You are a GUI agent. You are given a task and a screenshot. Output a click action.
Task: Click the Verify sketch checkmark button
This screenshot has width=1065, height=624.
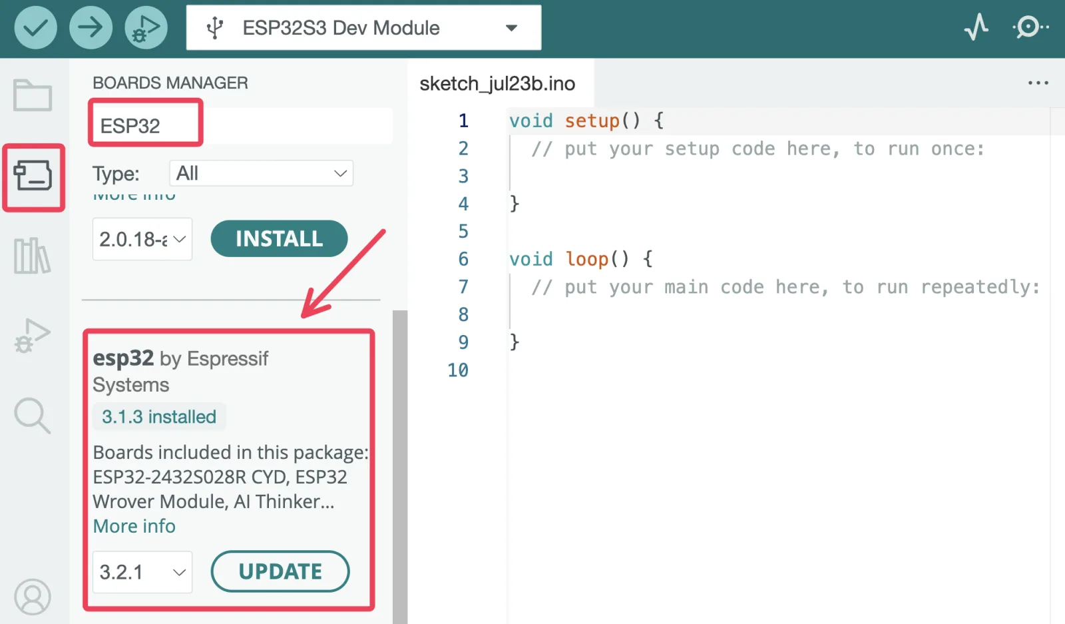(x=35, y=27)
